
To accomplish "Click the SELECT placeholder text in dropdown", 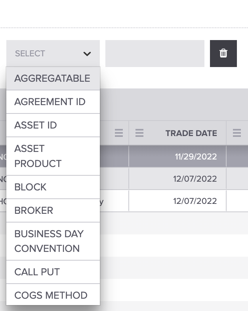I will (30, 54).
